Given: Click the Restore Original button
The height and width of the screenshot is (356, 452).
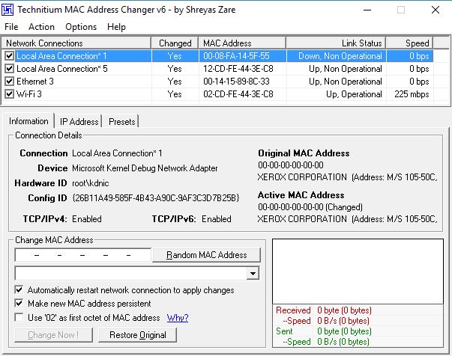Looking at the screenshot, I should (x=138, y=335).
